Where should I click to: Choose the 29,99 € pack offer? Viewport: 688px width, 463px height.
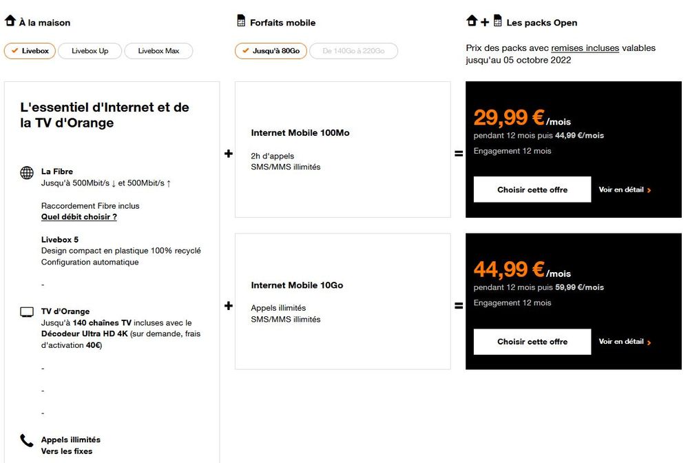coord(532,189)
